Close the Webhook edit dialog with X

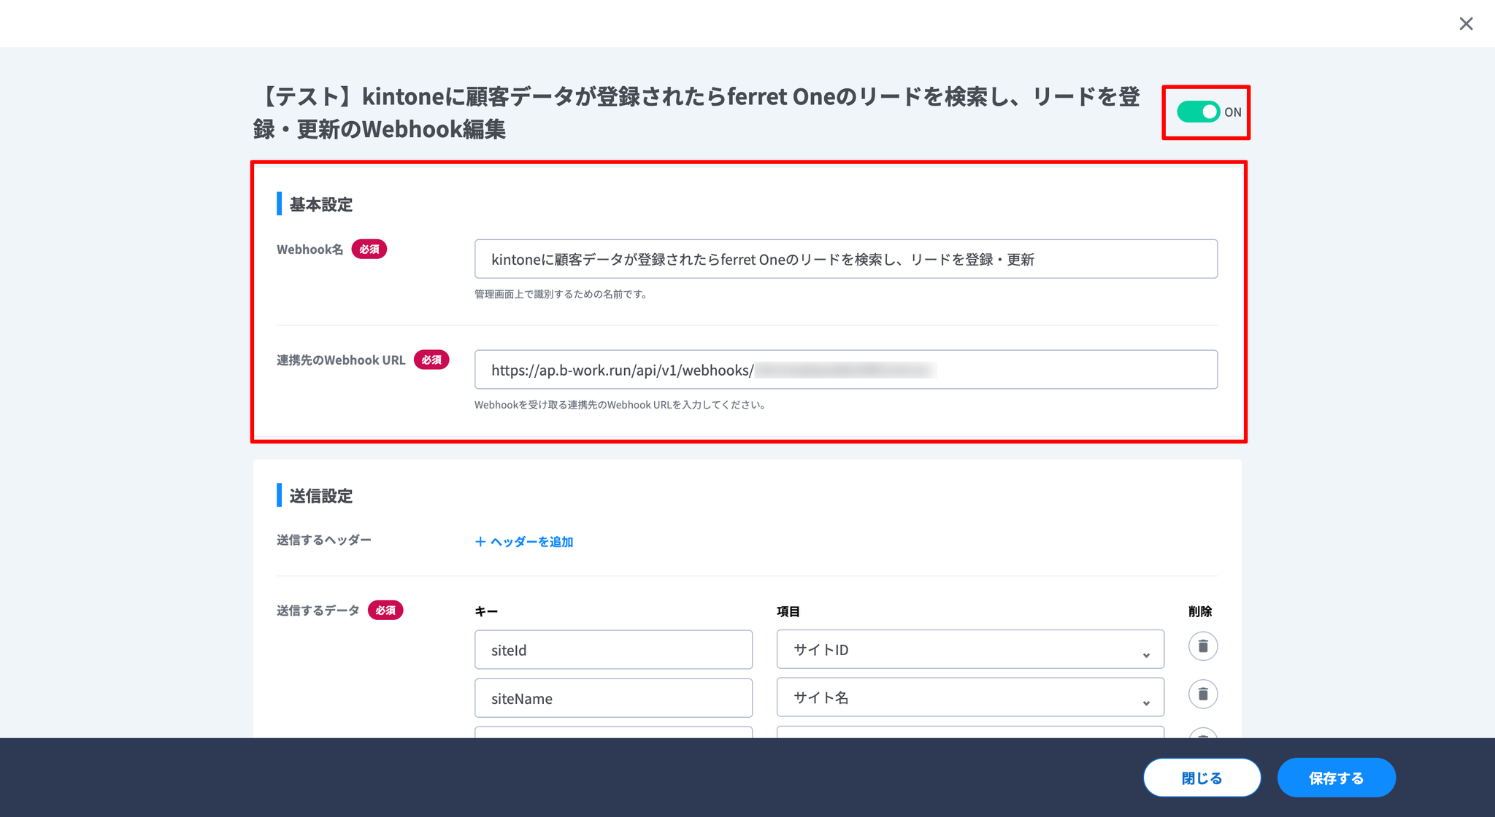[1466, 24]
